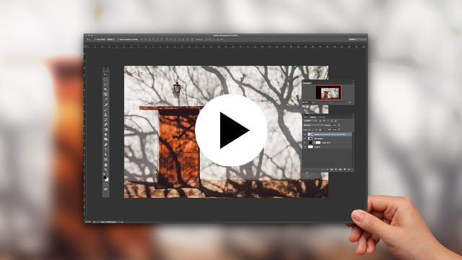Hide the Rectangle 1 layer
462x260 pixels.
(305, 139)
